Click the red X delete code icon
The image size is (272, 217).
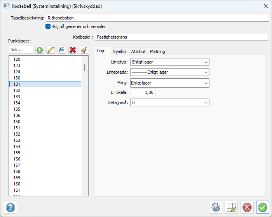tap(73, 50)
